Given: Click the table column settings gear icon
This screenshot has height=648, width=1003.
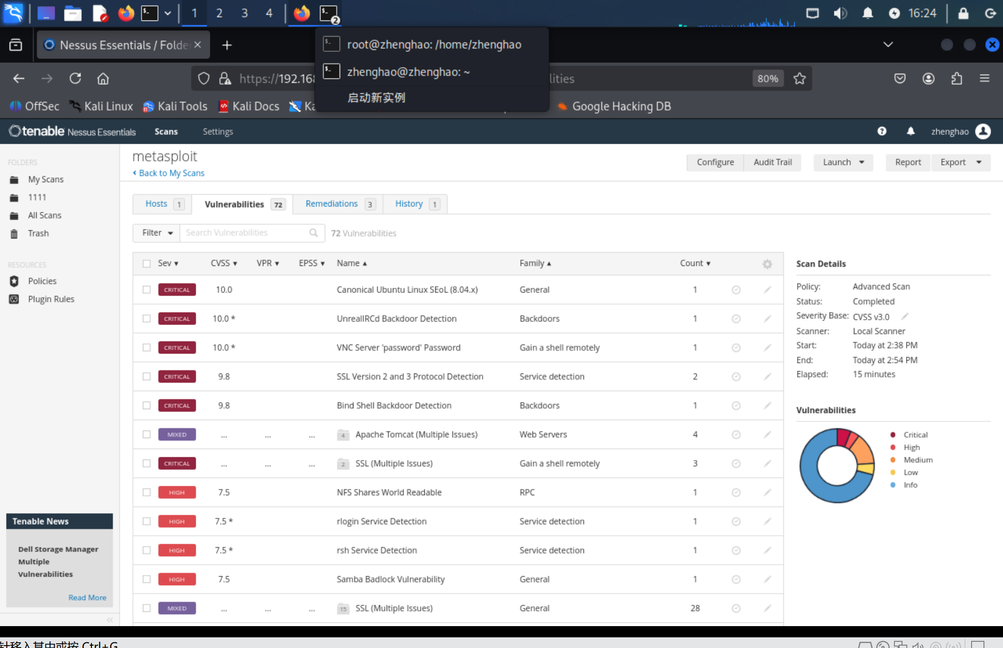Looking at the screenshot, I should point(767,264).
